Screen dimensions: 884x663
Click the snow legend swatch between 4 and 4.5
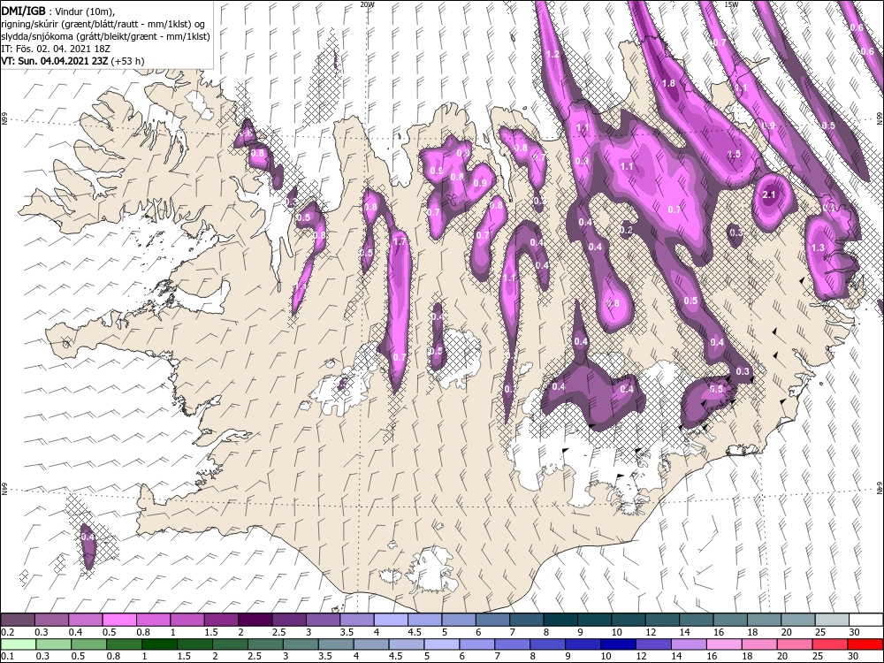pos(391,620)
